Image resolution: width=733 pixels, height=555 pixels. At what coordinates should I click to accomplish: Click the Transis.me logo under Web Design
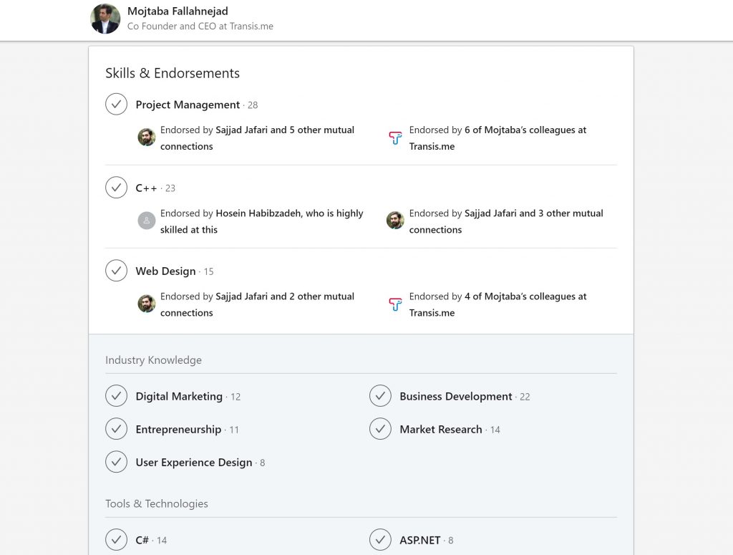point(395,304)
